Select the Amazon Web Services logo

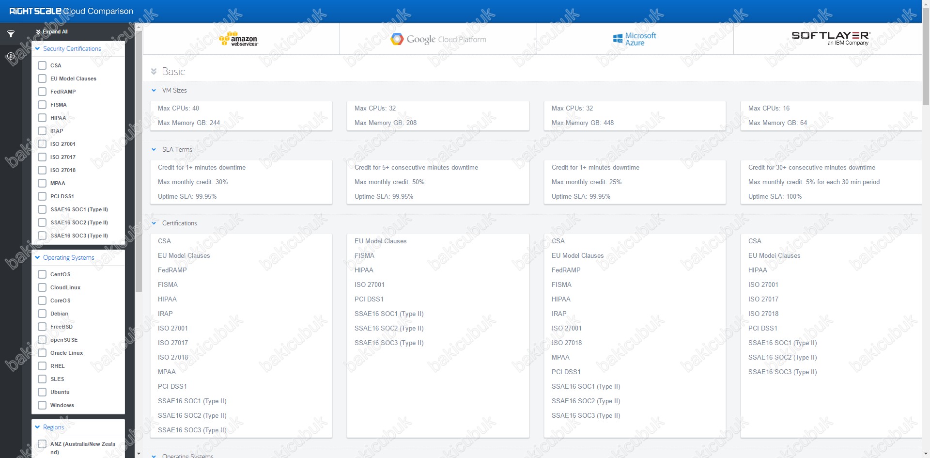tap(238, 39)
